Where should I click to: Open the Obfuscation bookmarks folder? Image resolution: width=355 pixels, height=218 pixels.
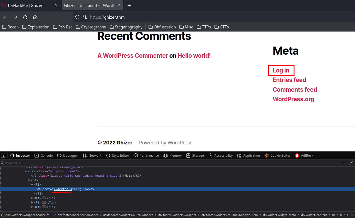162,27
